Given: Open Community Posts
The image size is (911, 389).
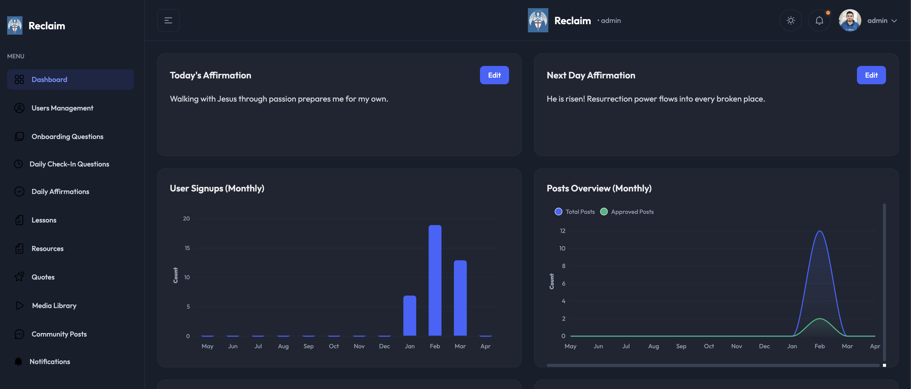Looking at the screenshot, I should click(x=70, y=334).
